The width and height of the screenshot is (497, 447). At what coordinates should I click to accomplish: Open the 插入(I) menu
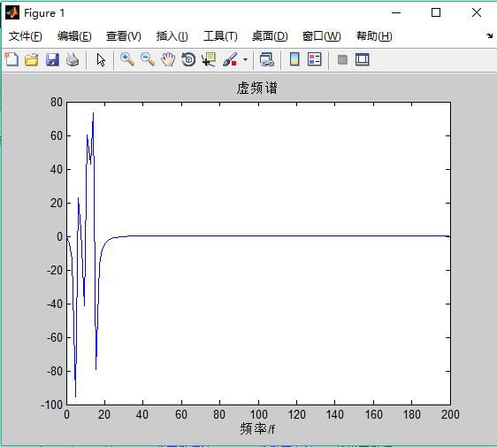click(172, 36)
